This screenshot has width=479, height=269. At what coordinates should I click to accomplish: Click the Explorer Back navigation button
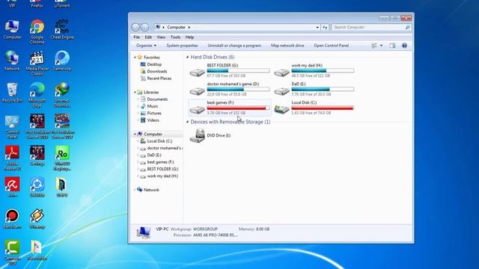135,27
